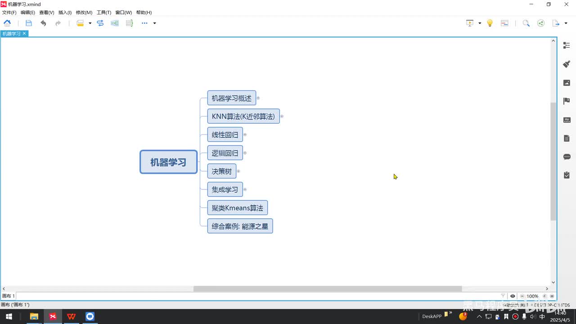The width and height of the screenshot is (576, 324).
Task: Select the 集成学习 topic
Action: tap(225, 189)
